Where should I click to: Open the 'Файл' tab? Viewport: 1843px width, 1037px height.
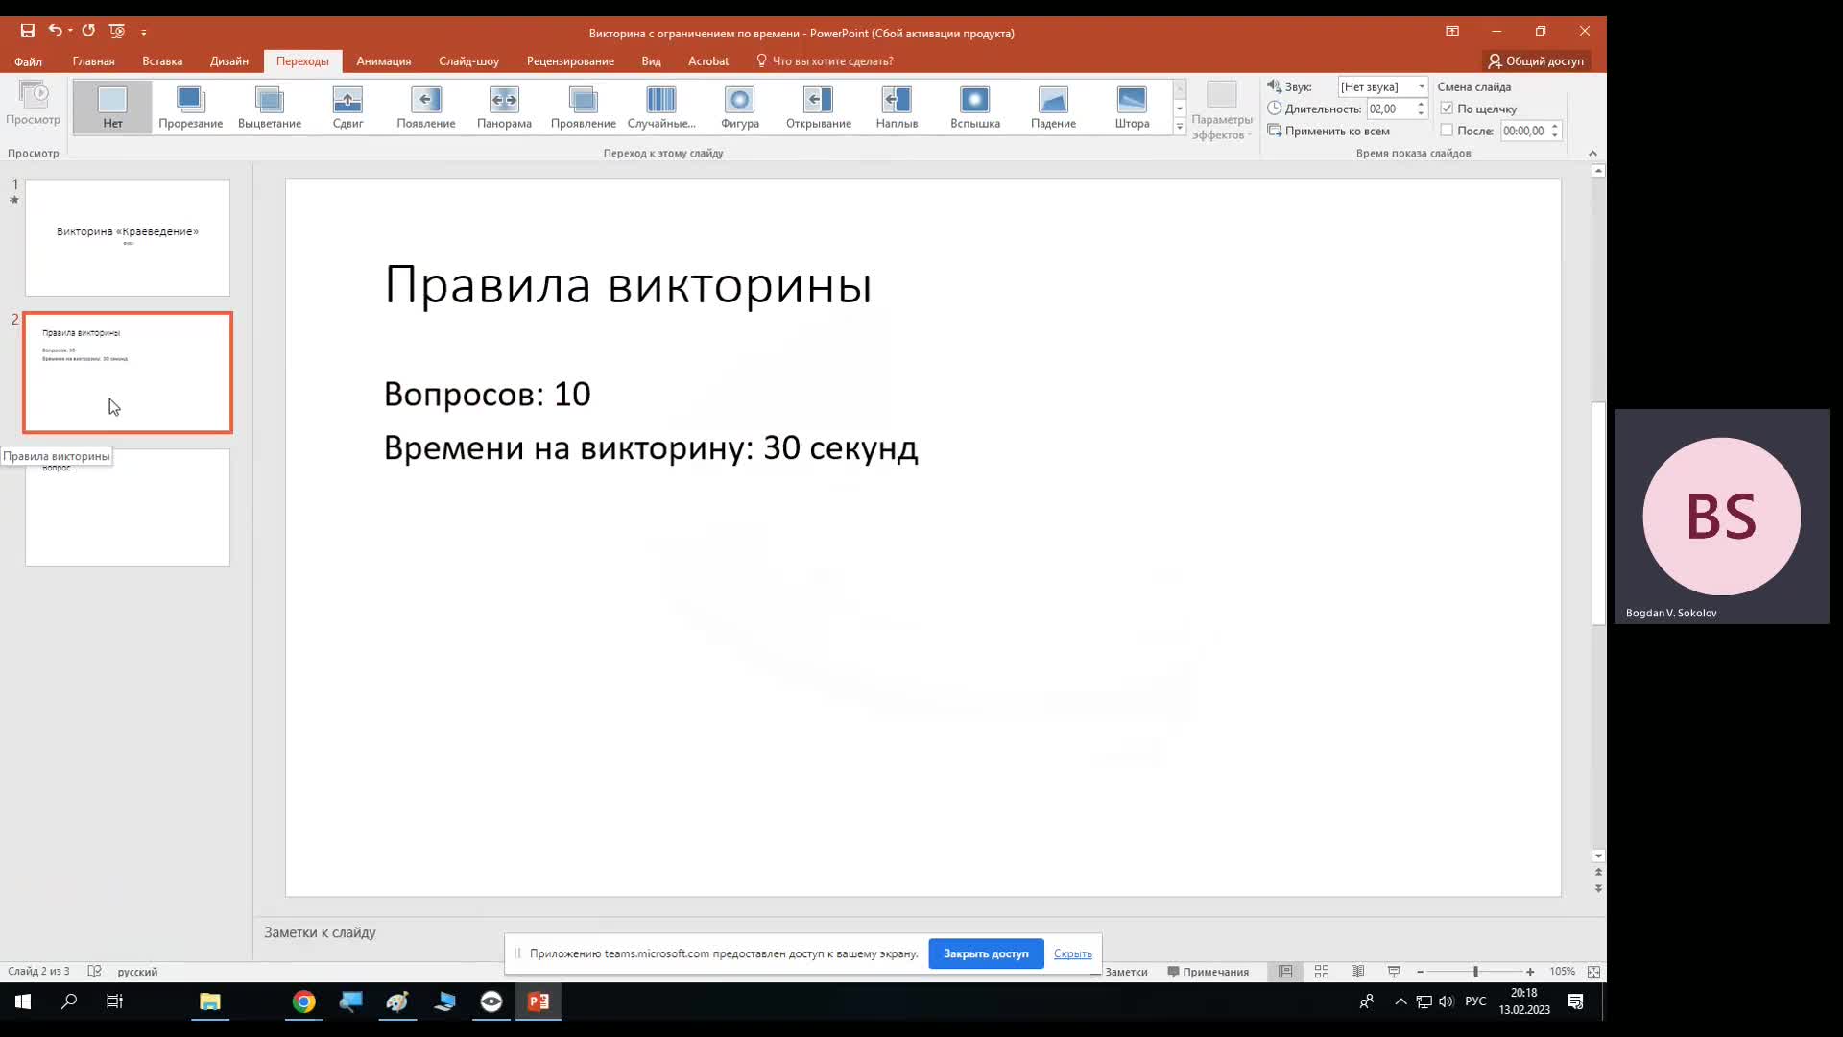coord(28,60)
